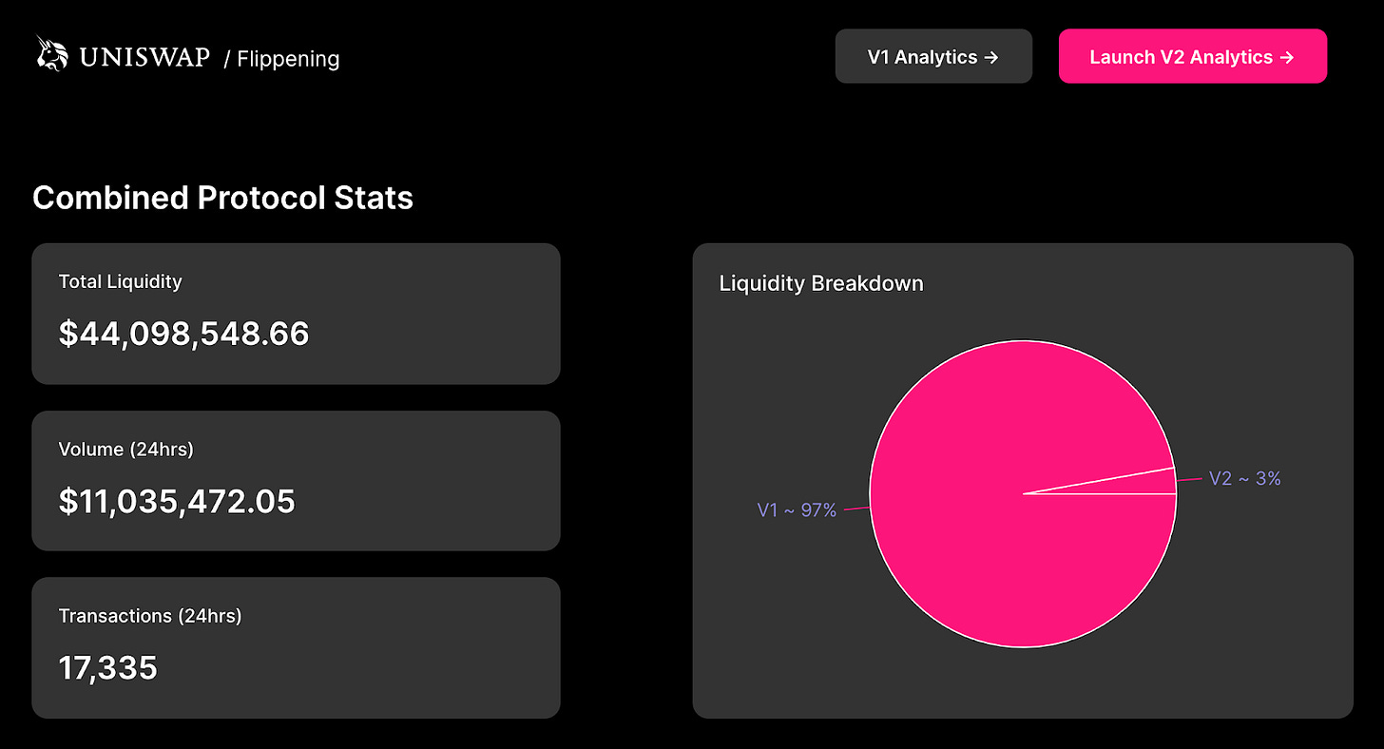Click the Uniswap unicorn logo icon
1384x749 pixels.
53,54
